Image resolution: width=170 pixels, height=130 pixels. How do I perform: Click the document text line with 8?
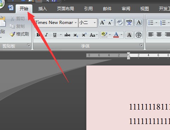pyautogui.click(x=150, y=107)
